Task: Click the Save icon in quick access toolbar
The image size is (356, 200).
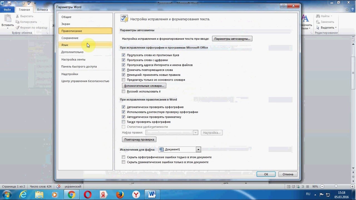Action: tap(9, 3)
